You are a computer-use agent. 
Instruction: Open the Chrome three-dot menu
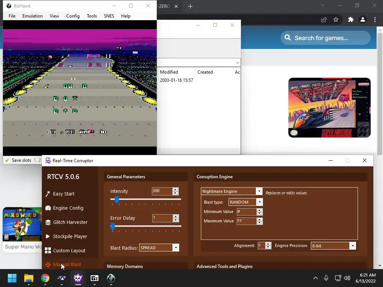[375, 19]
